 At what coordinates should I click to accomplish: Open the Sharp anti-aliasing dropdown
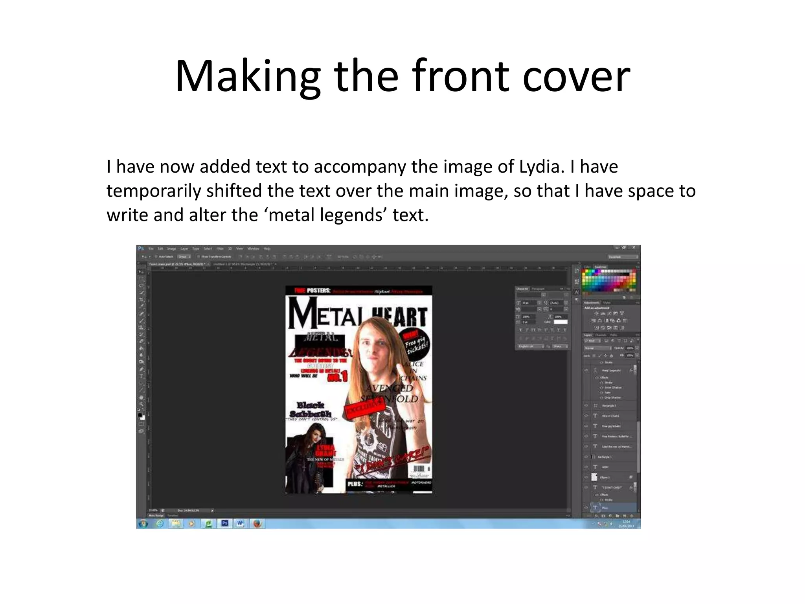coord(560,346)
